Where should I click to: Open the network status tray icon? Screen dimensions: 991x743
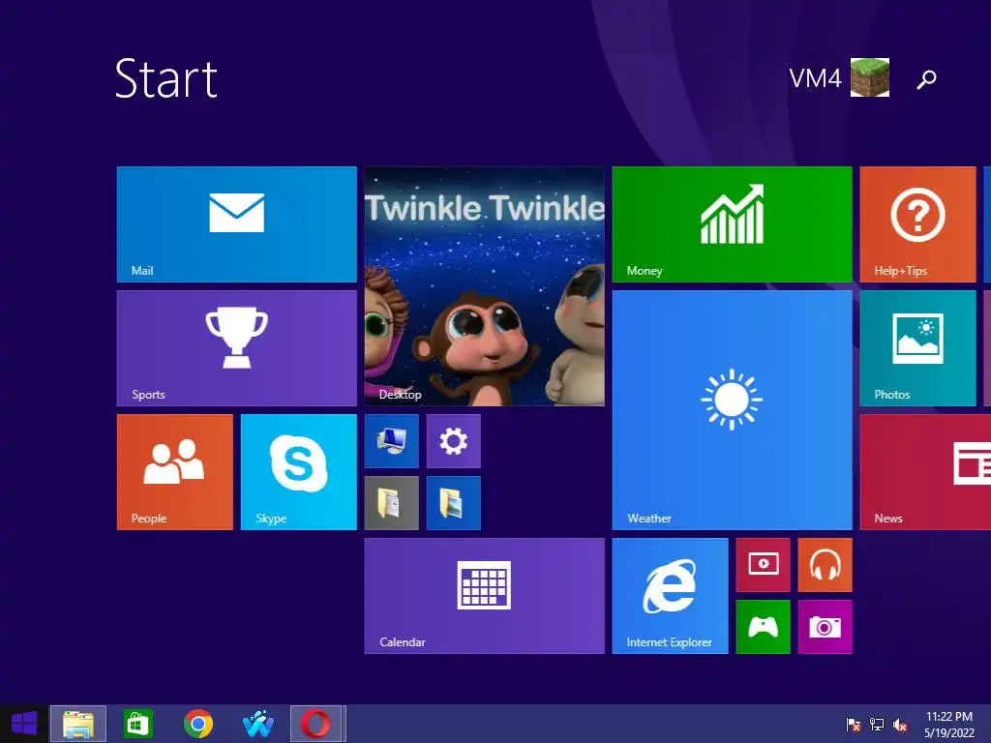877,725
